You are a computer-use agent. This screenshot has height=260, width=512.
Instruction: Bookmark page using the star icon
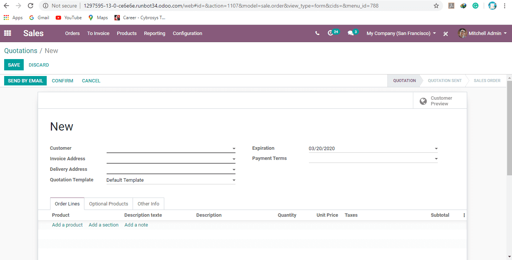(x=436, y=6)
